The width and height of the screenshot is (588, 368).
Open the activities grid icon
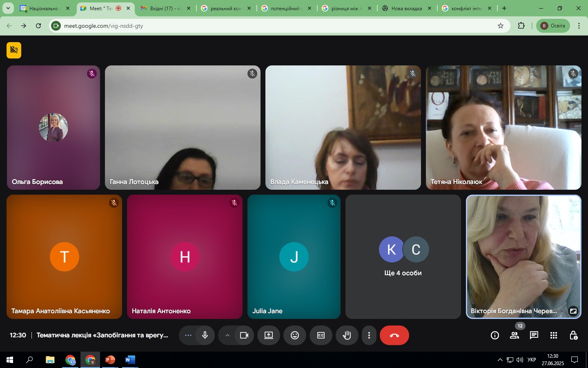[x=553, y=335]
